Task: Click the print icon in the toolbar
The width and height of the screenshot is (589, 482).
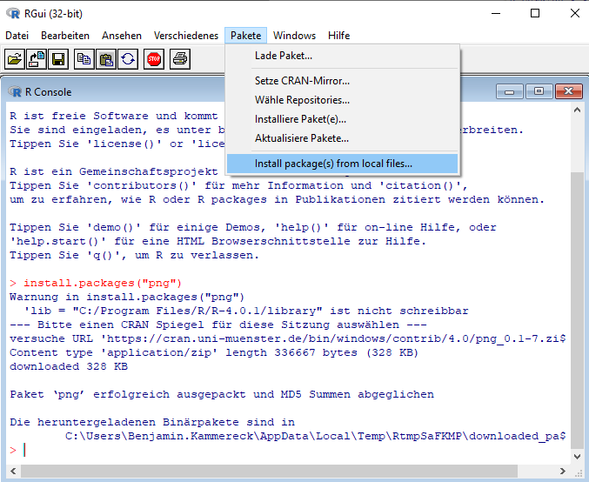Action: click(180, 60)
